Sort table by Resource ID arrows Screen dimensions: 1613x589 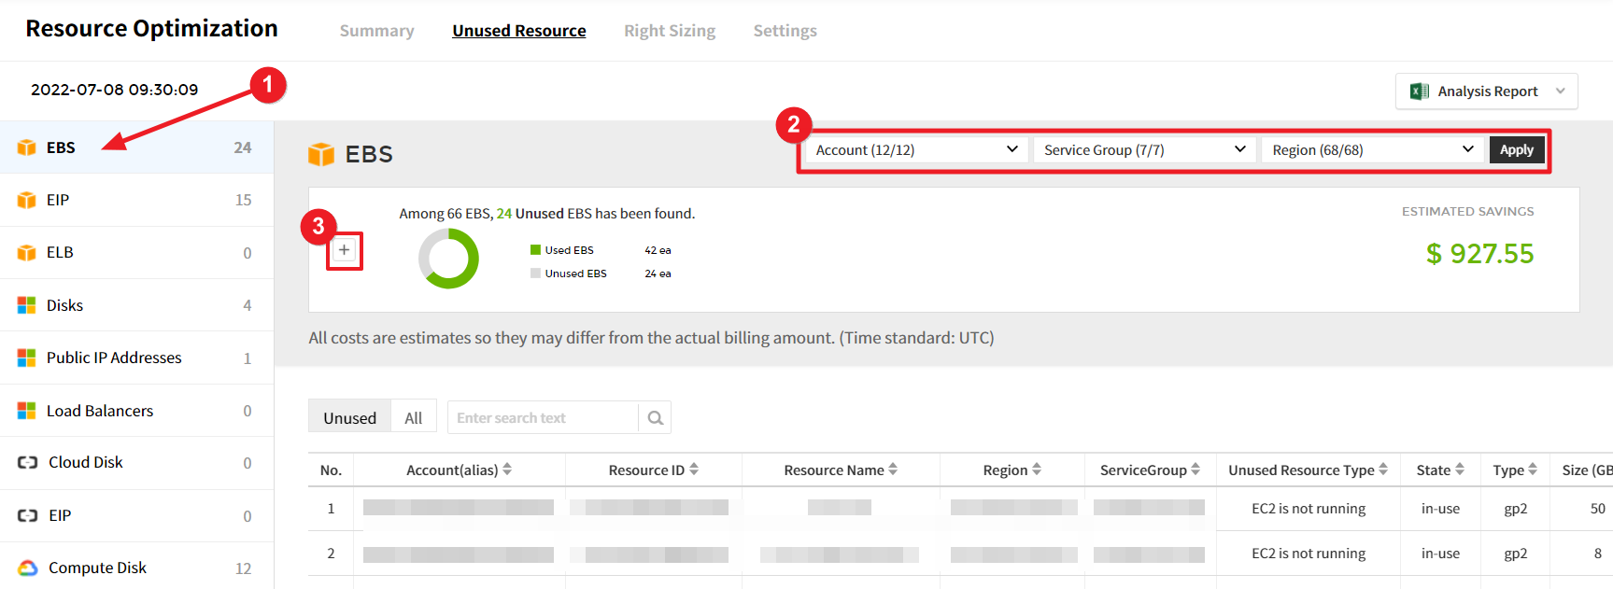pyautogui.click(x=694, y=470)
